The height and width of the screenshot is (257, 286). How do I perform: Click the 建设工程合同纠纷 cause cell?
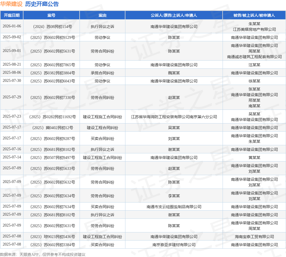coord(102,128)
